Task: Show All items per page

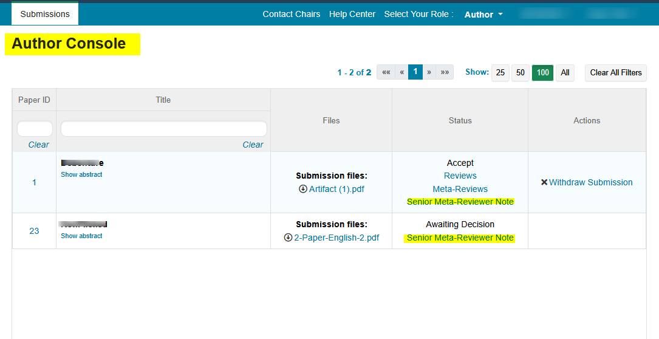Action: tap(565, 72)
